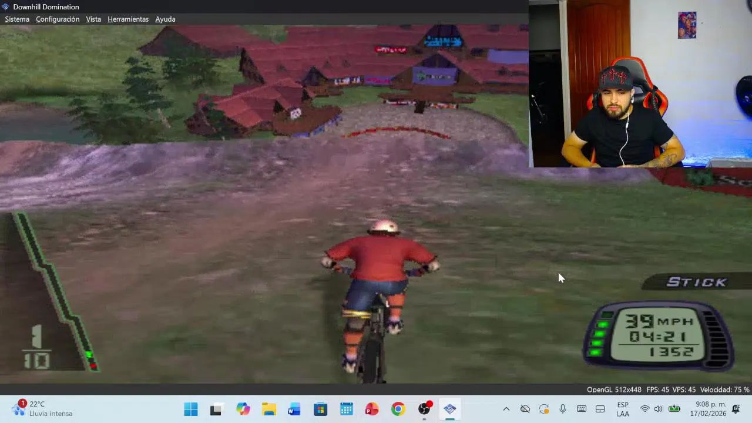Select the PCSX2 emulator taskbar icon
The width and height of the screenshot is (752, 423).
coord(450,409)
